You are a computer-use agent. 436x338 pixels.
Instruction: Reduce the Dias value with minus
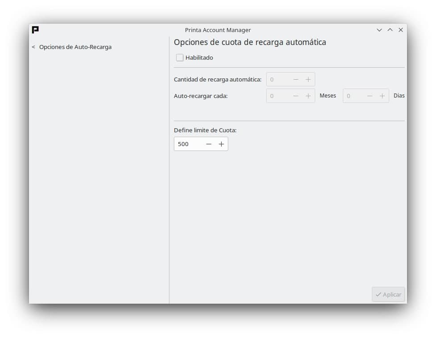coord(370,96)
